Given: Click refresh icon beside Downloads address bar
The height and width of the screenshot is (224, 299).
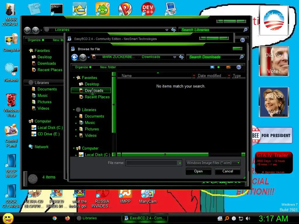Looking at the screenshot, I should [181, 57].
